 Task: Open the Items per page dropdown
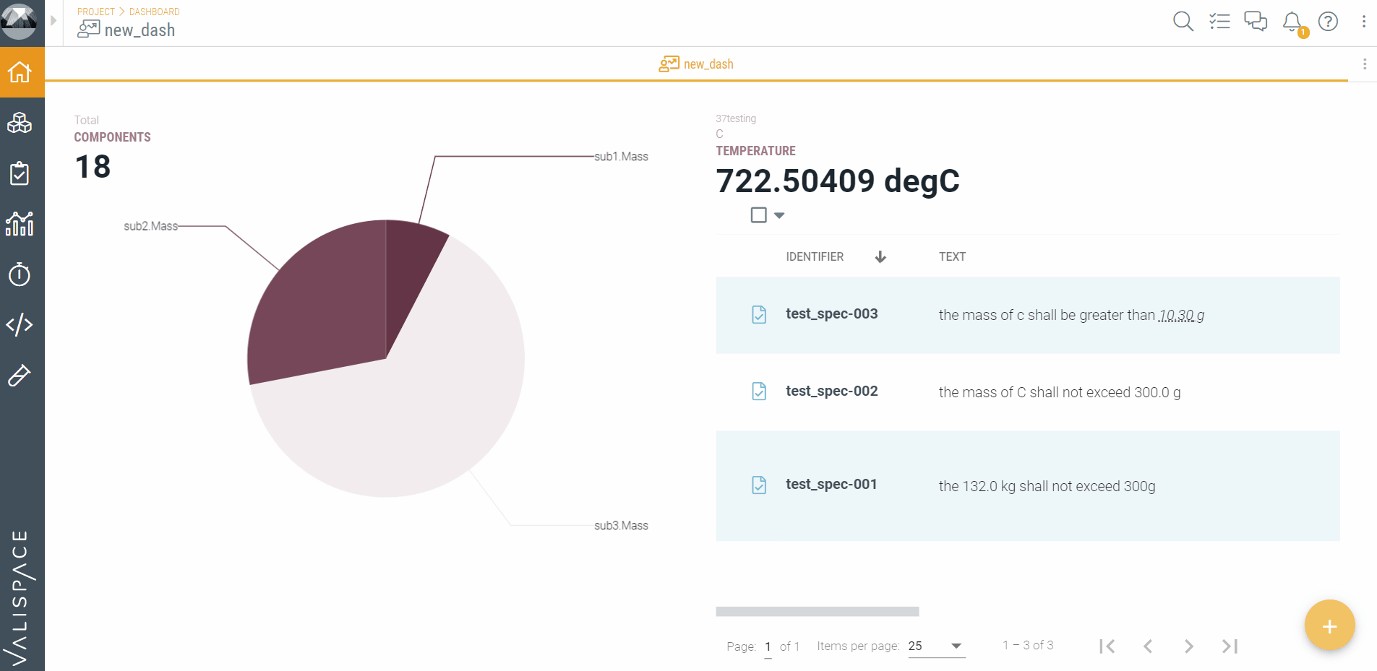[935, 646]
